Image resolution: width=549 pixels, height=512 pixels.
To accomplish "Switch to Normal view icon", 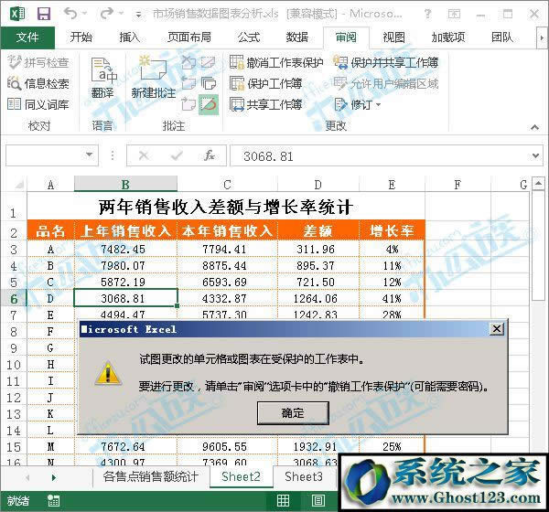I will 283,500.
